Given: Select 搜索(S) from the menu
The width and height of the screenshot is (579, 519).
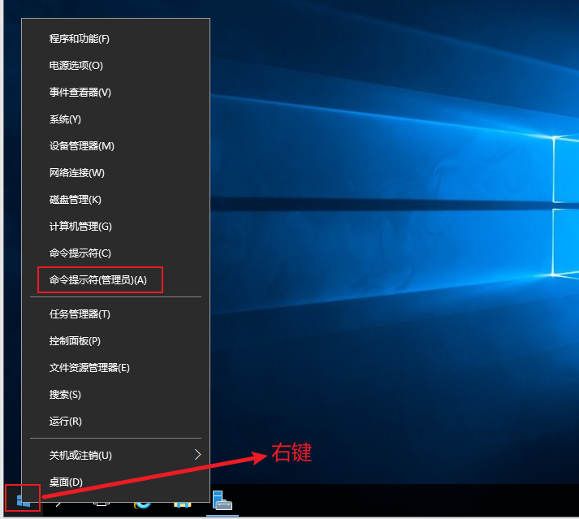Looking at the screenshot, I should point(115,395).
